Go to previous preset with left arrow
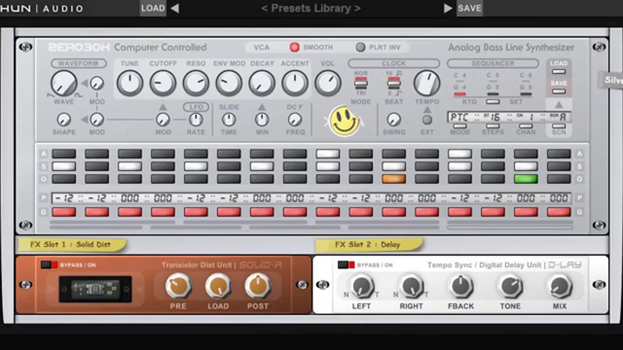Viewport: 623px width, 350px height. 175,8
